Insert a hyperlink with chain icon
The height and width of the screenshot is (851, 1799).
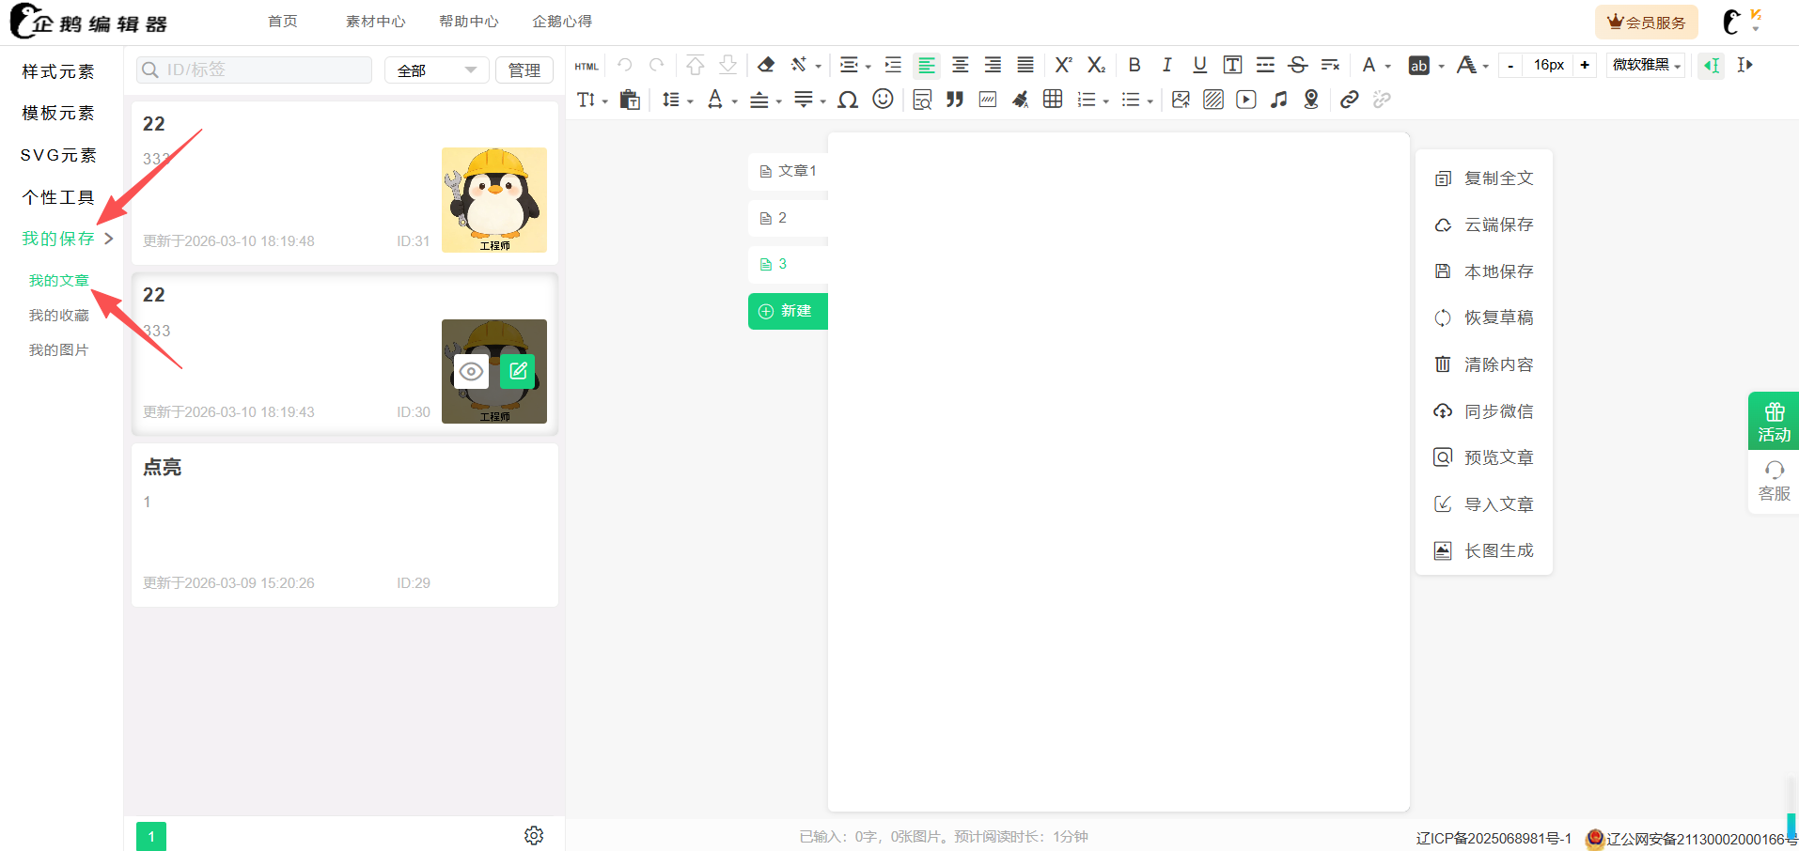coord(1349,100)
